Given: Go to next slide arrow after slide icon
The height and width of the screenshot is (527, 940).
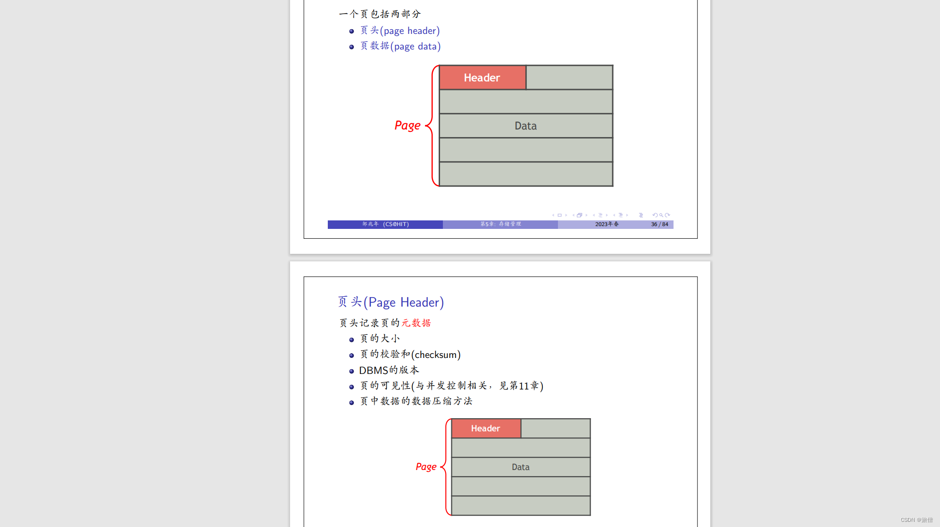Looking at the screenshot, I should point(566,215).
